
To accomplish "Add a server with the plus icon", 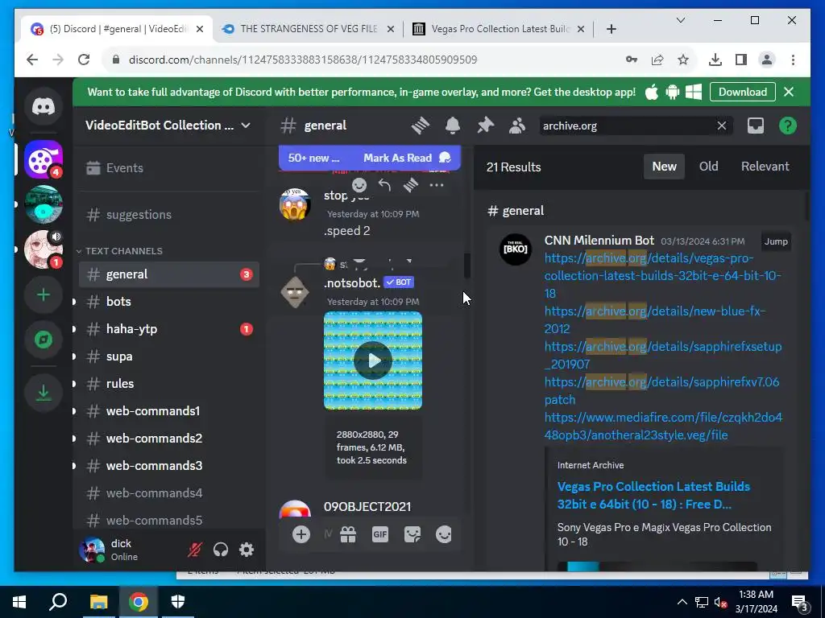I will (x=44, y=295).
